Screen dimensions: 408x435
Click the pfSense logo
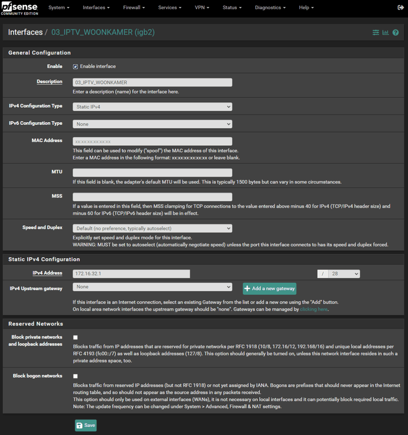[20, 8]
